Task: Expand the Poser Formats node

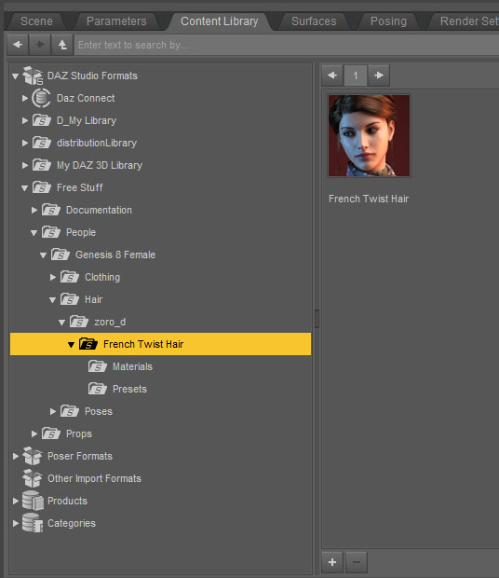Action: [16, 457]
